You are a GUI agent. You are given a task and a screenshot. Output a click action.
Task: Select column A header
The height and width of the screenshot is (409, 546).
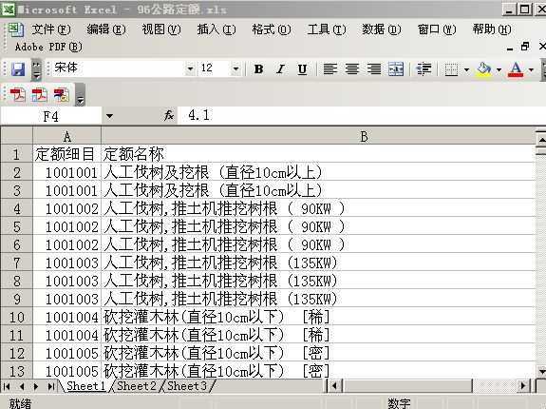pyautogui.click(x=66, y=136)
